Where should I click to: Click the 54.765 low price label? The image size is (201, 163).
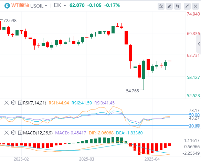[133, 91]
